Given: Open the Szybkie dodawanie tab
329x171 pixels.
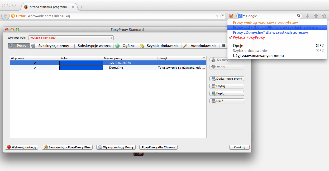Looking at the screenshot, I should click(x=160, y=46).
